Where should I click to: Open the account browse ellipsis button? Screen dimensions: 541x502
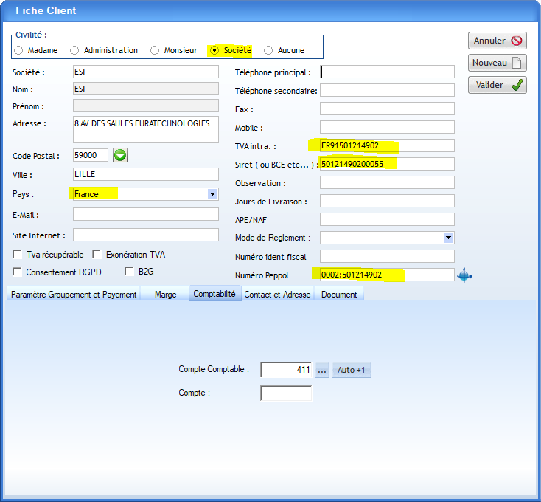tap(322, 370)
